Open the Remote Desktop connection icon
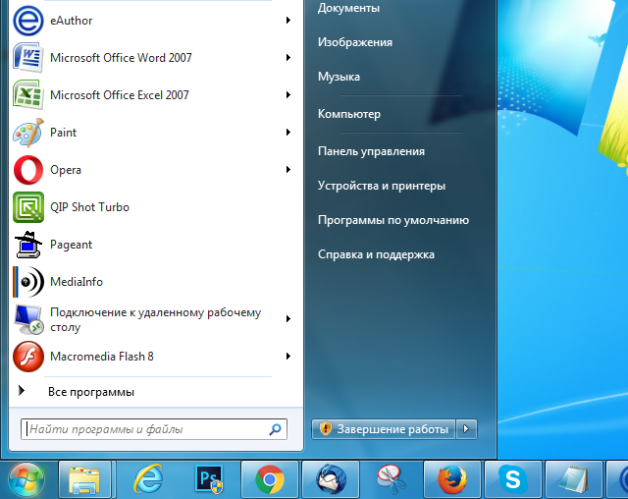 point(28,319)
